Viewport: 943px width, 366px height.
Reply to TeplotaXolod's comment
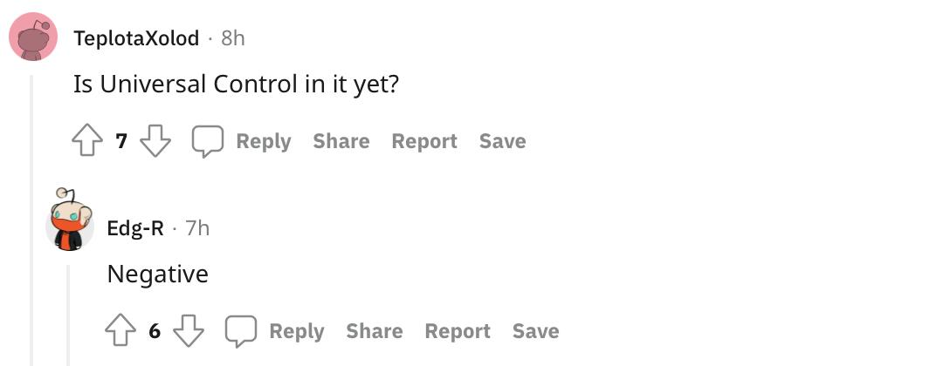(x=242, y=141)
